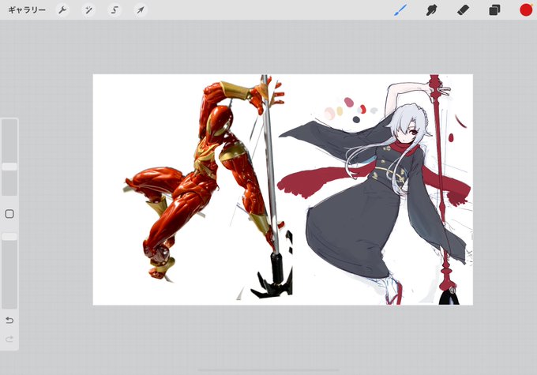Select the Brush paint tool

click(x=400, y=10)
